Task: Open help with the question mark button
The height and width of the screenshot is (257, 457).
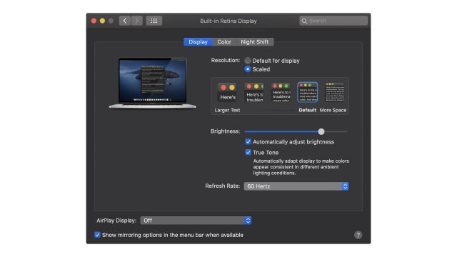Action: (x=358, y=235)
